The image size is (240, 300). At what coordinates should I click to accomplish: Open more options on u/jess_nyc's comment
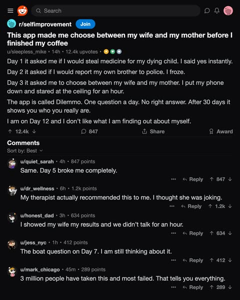[x=173, y=260]
